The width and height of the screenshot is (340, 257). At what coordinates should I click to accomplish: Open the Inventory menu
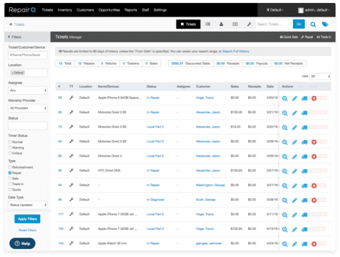pos(65,10)
